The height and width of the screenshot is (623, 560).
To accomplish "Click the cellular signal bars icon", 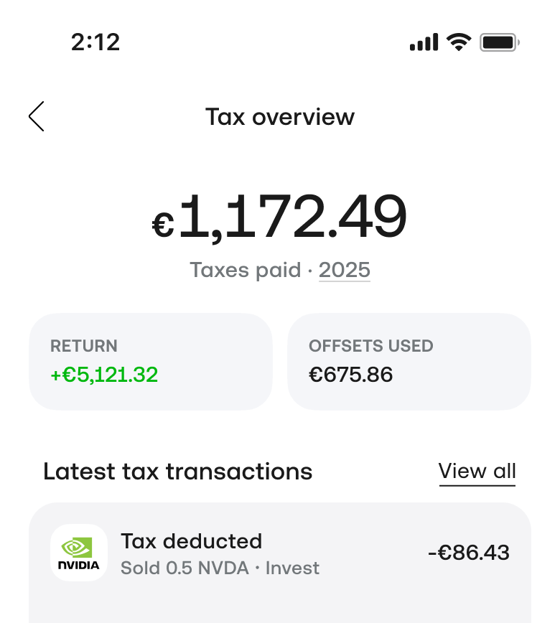I will point(424,42).
